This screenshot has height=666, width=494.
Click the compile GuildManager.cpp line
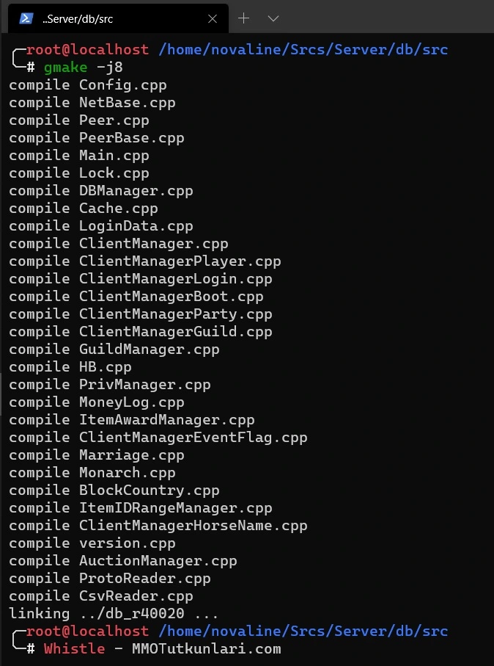(114, 350)
